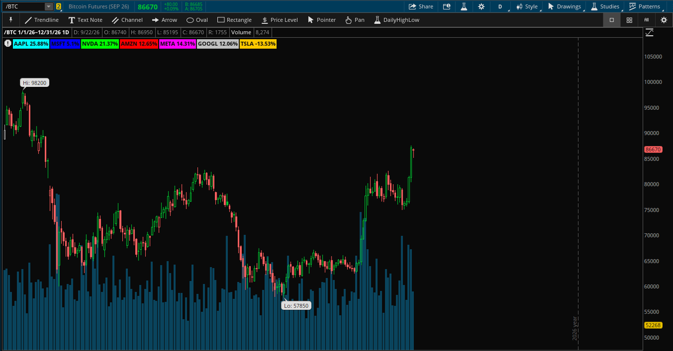Click the bid B: 86685 value
Screen dimensions: 673x351
tap(193, 4)
